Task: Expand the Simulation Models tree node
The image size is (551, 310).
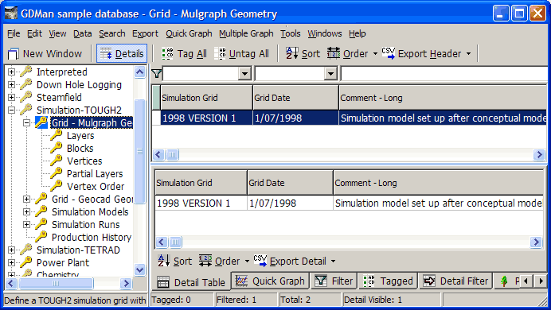Action: (x=27, y=211)
